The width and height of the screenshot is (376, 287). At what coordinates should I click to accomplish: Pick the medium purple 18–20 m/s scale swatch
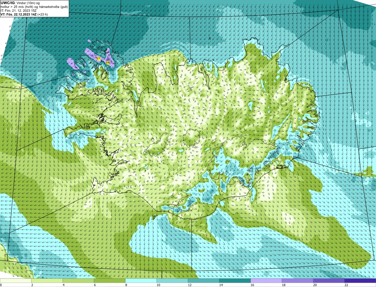(x=298, y=281)
